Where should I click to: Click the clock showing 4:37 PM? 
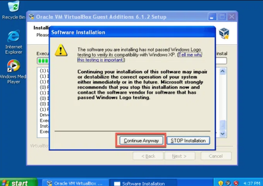click(x=252, y=183)
